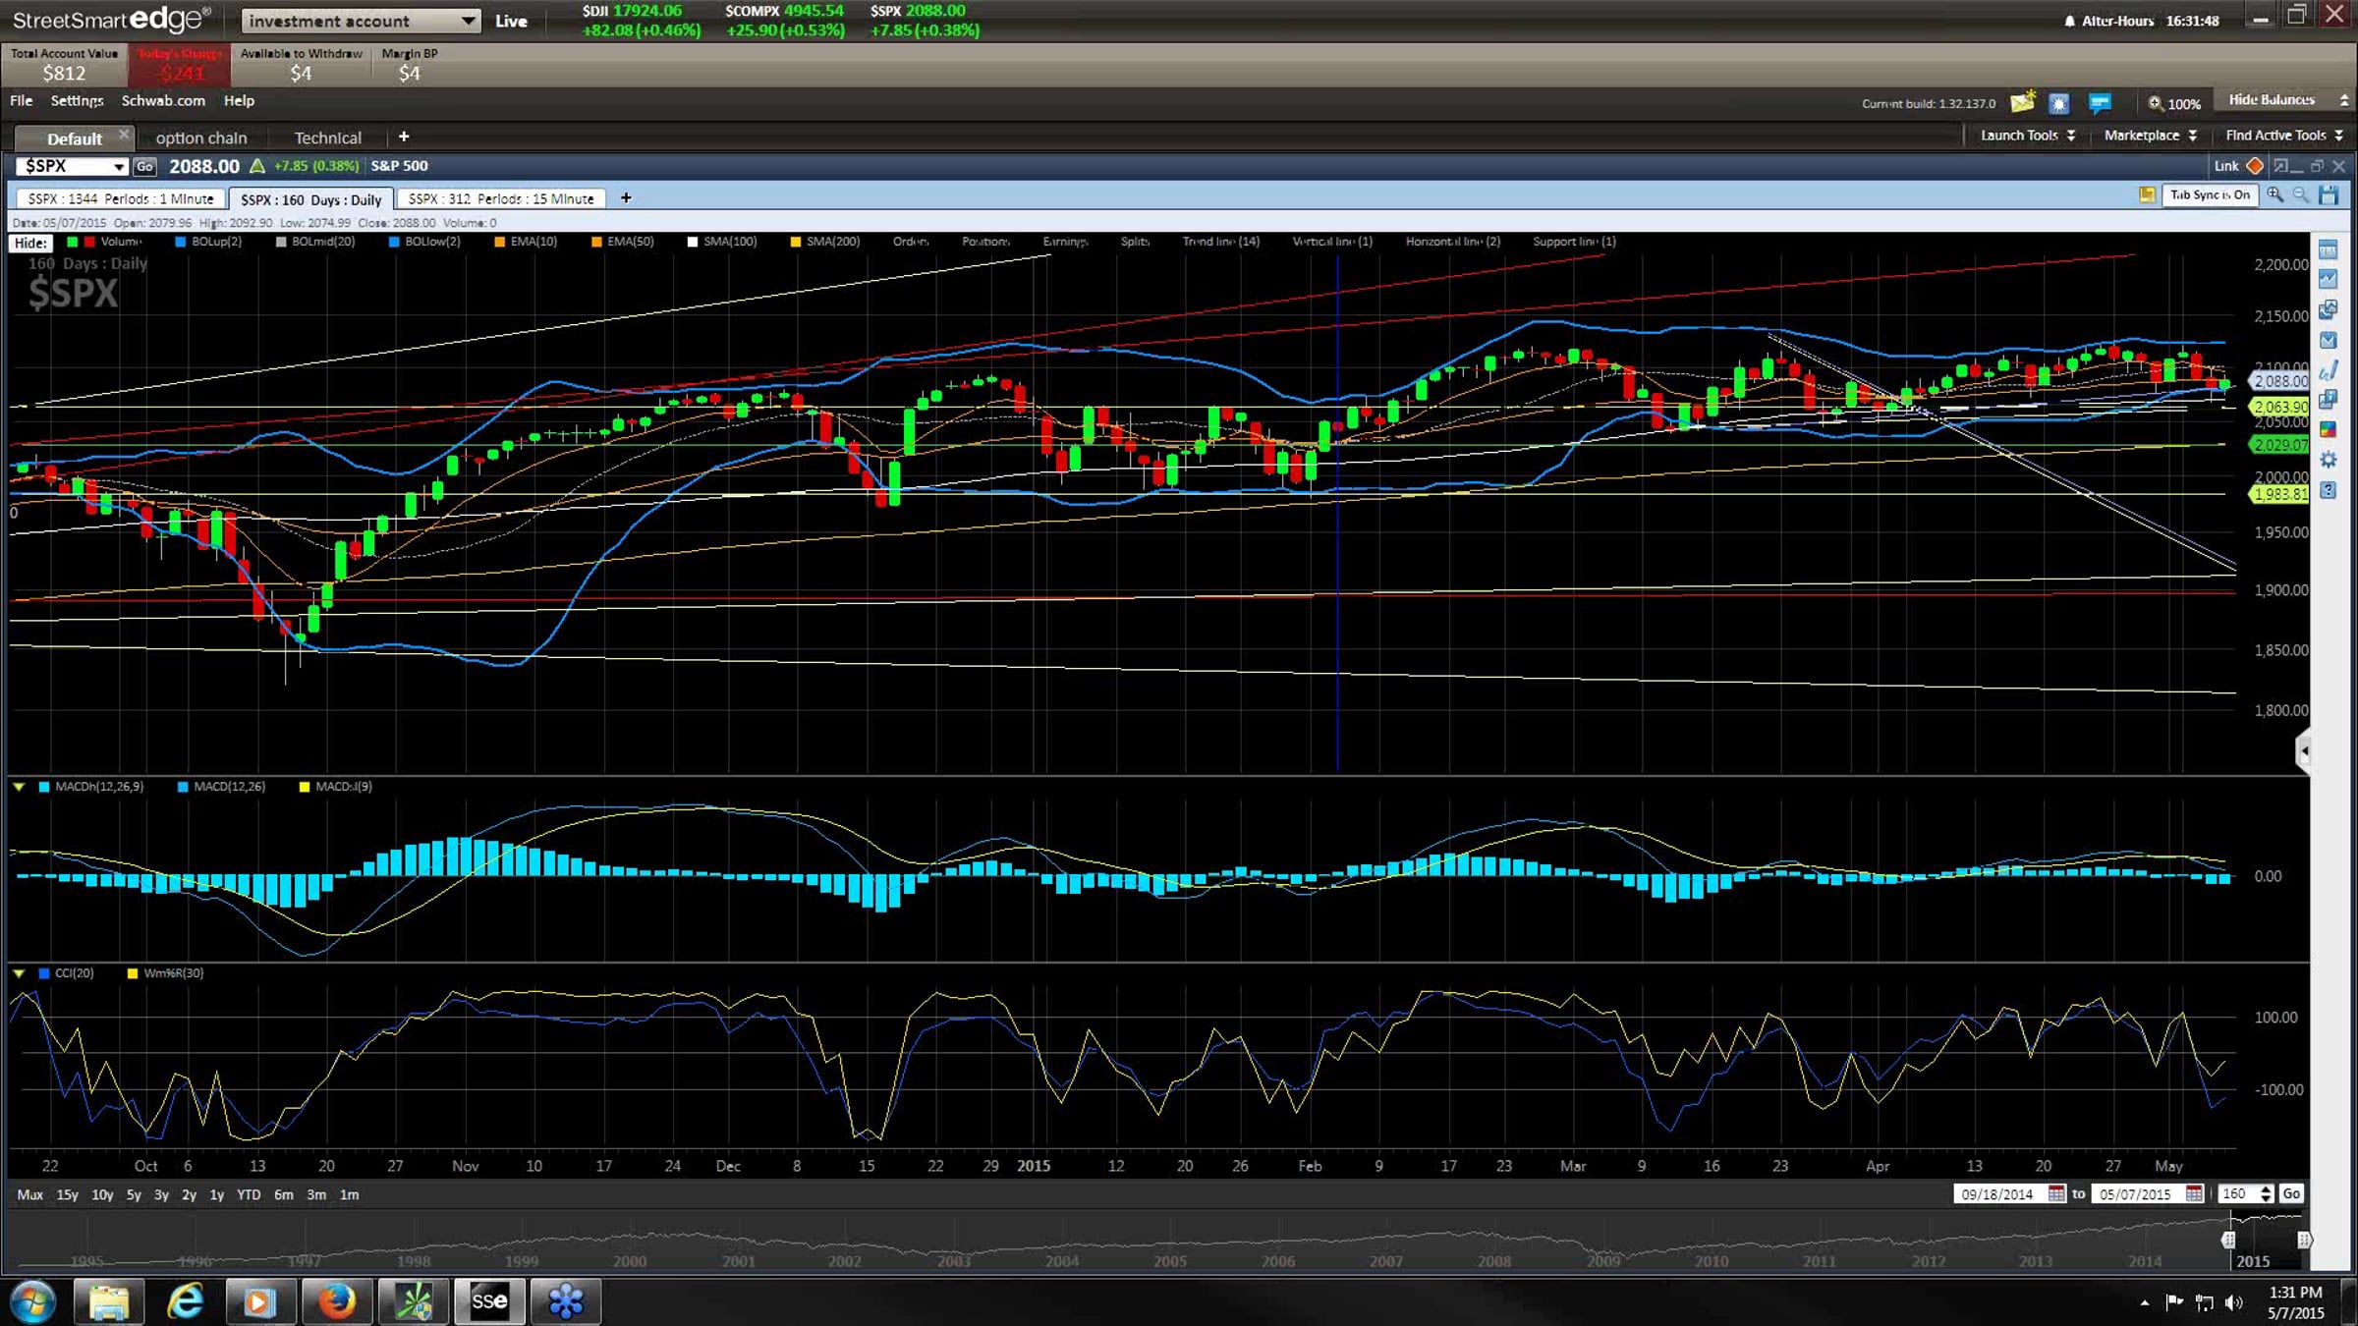Click the chart zoom-in magnifier icon
This screenshot has width=2358, height=1326.
tap(2275, 195)
